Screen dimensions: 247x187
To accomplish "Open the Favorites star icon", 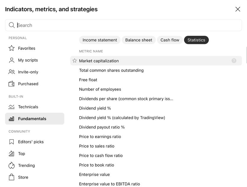I will pyautogui.click(x=12, y=48).
